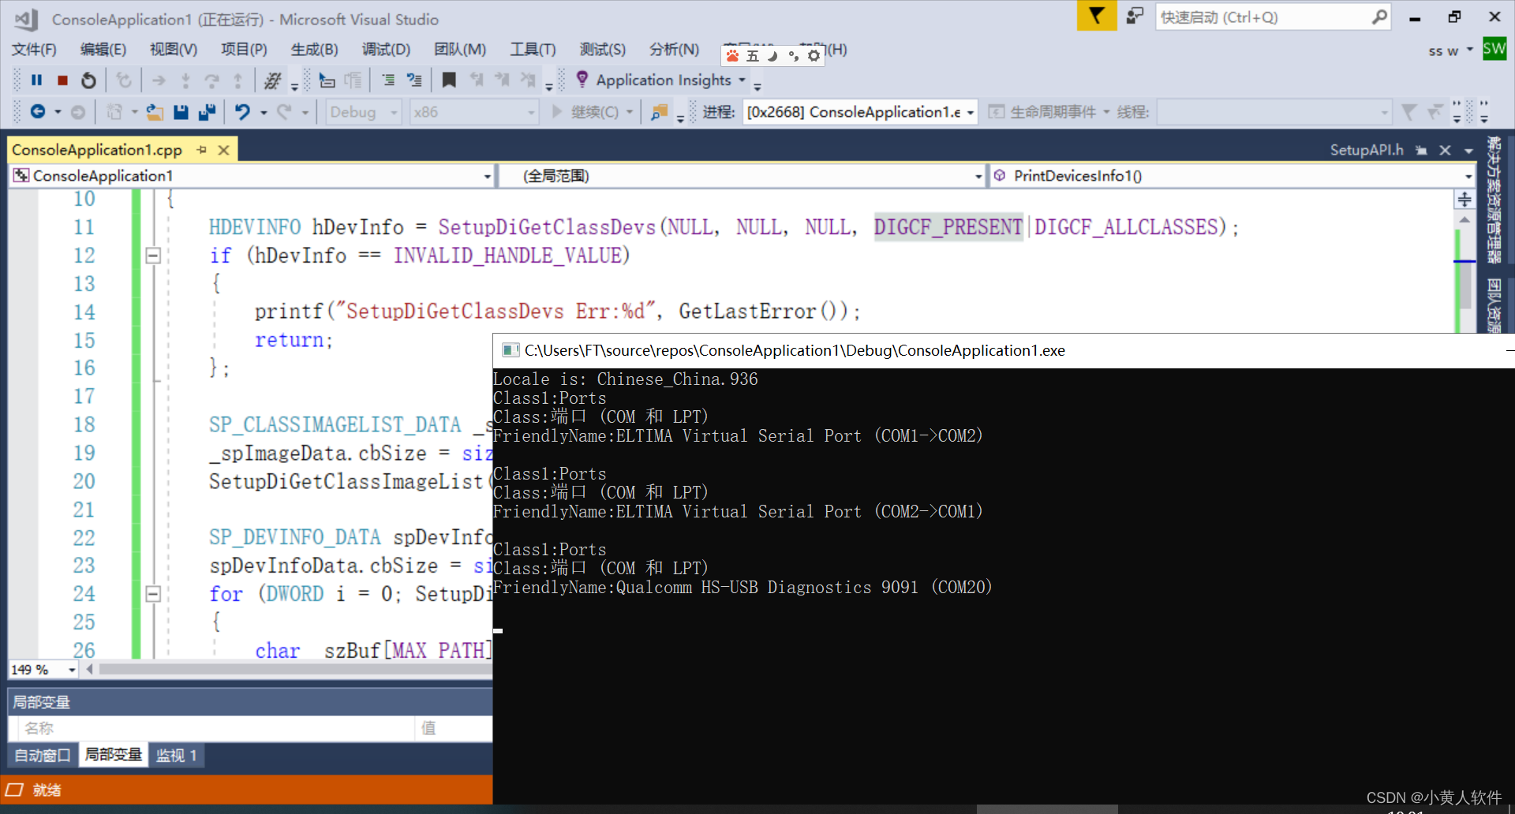Open the 调试(D) menu
1515x814 pixels.
click(x=386, y=50)
